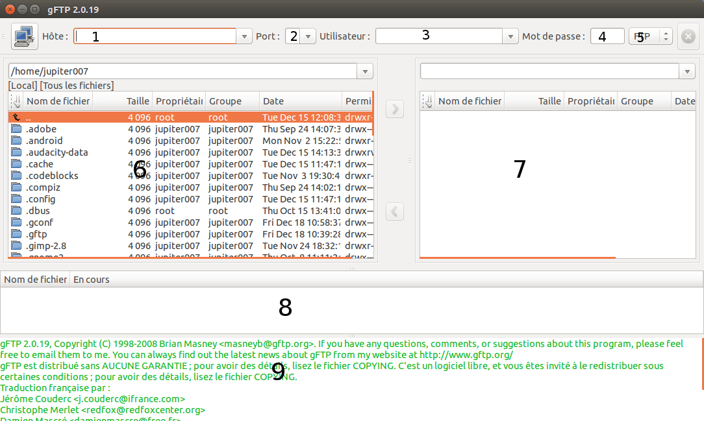The height and width of the screenshot is (421, 704).
Task: Change the protocol with FTP selector arrows
Action: coord(666,36)
